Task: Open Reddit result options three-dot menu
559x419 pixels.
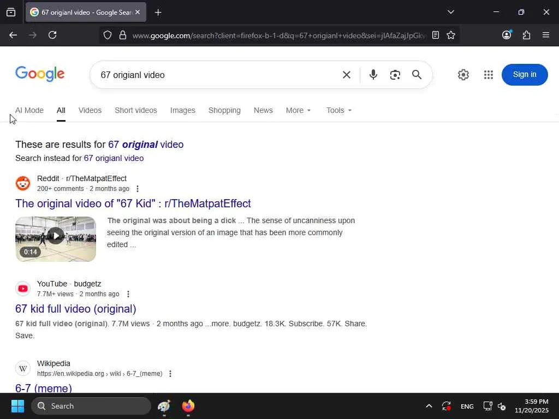Action: 137,189
